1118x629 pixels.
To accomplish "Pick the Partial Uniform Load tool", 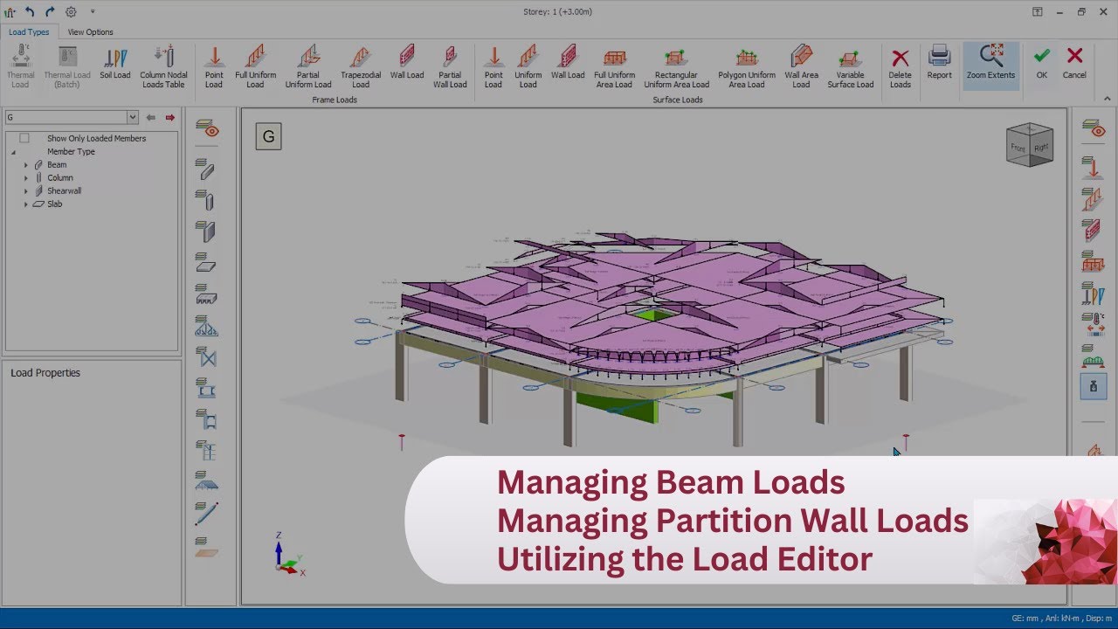I will pyautogui.click(x=308, y=67).
